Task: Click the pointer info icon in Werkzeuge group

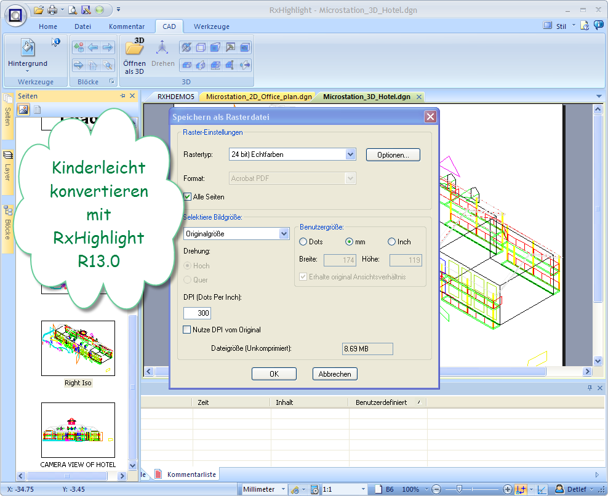Action: click(55, 42)
